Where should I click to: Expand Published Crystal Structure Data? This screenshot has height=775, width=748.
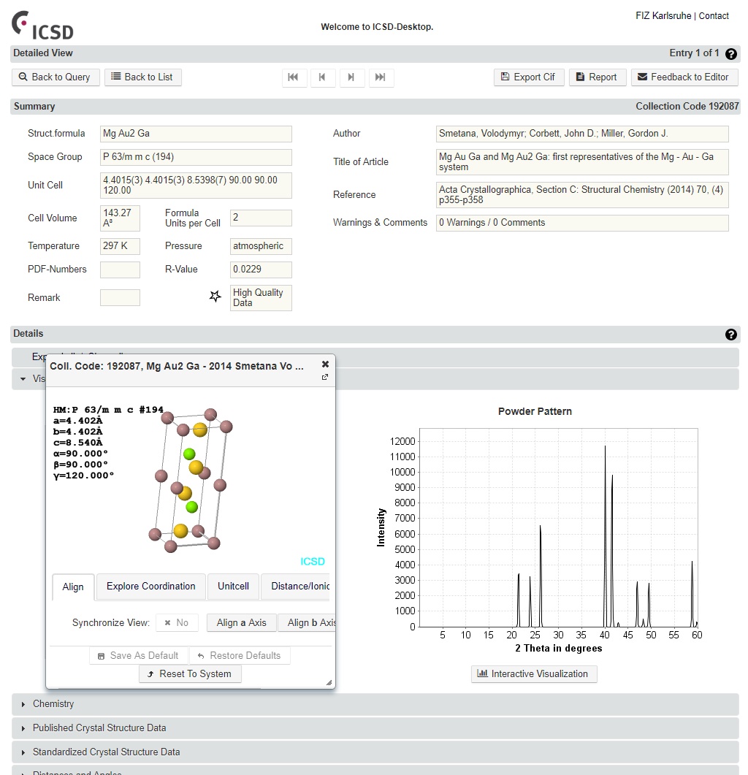[375, 728]
